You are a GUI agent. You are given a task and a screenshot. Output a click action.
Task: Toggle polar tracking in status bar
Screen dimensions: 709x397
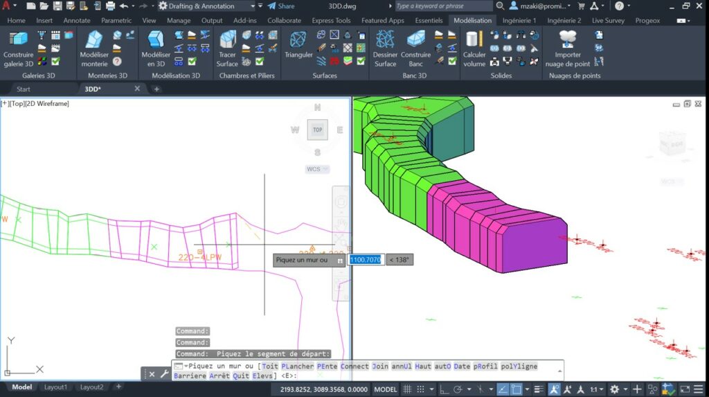[x=458, y=389]
